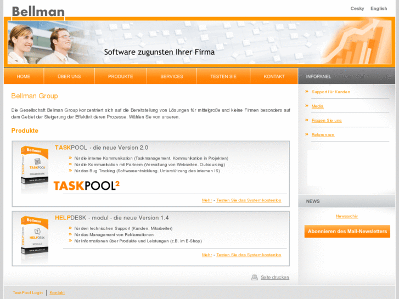The image size is (399, 299).
Task: Click the printer icon beside Seite drucken
Action: pyautogui.click(x=255, y=278)
